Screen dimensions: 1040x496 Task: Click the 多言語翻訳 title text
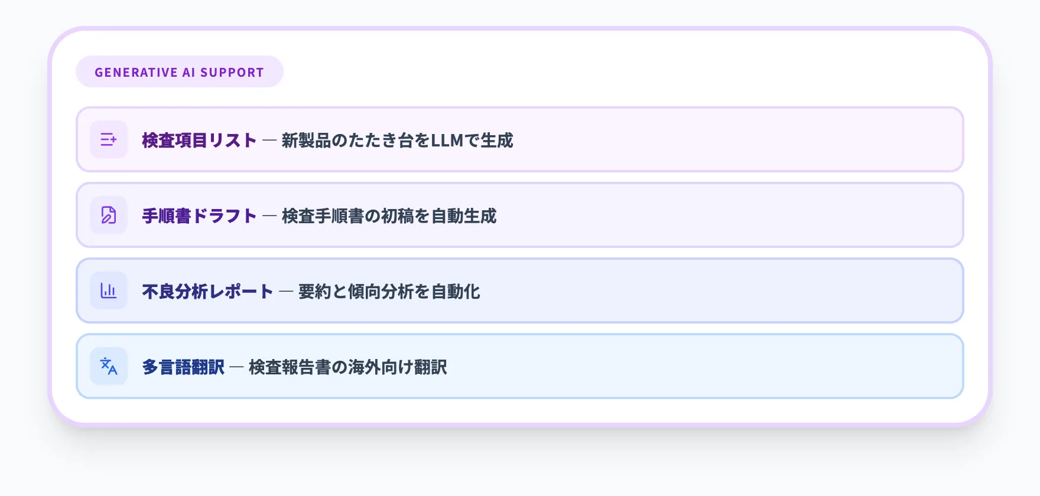pos(182,367)
